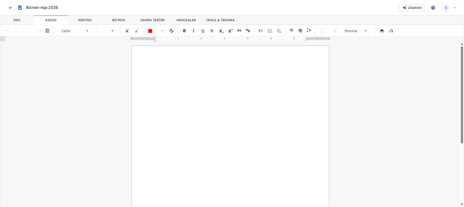Viewport: 464px width, 207px height.
Task: Switch to the KIRITISH tab
Action: (x=85, y=20)
